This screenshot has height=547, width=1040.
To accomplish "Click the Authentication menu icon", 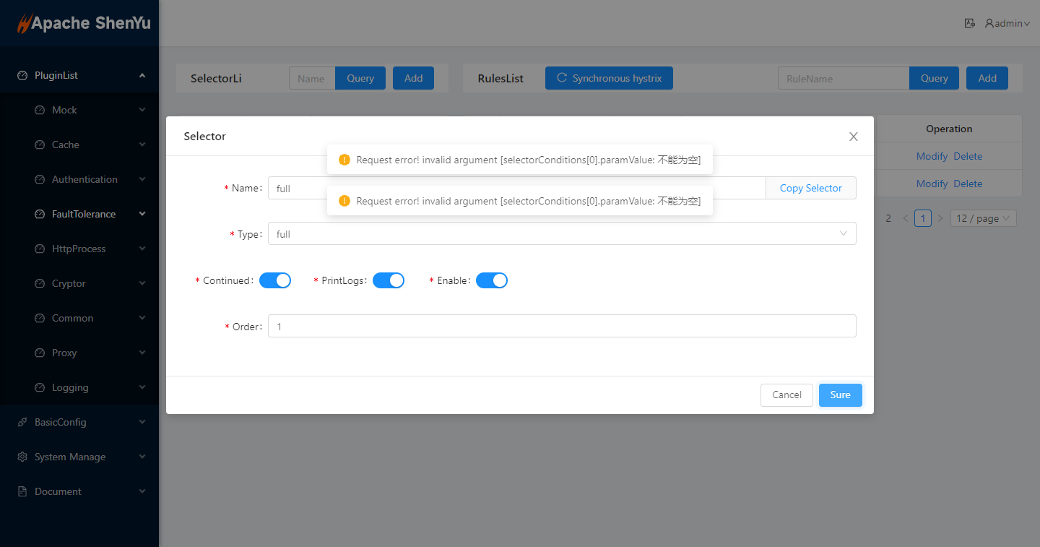I will click(40, 179).
